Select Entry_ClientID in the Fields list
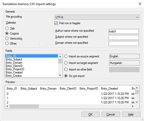The height and width of the screenshot is (121, 144). pos(32,66)
